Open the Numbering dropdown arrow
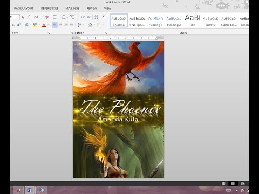Image resolution: width=259 pixels, height=194 pixels. tap(67, 17)
